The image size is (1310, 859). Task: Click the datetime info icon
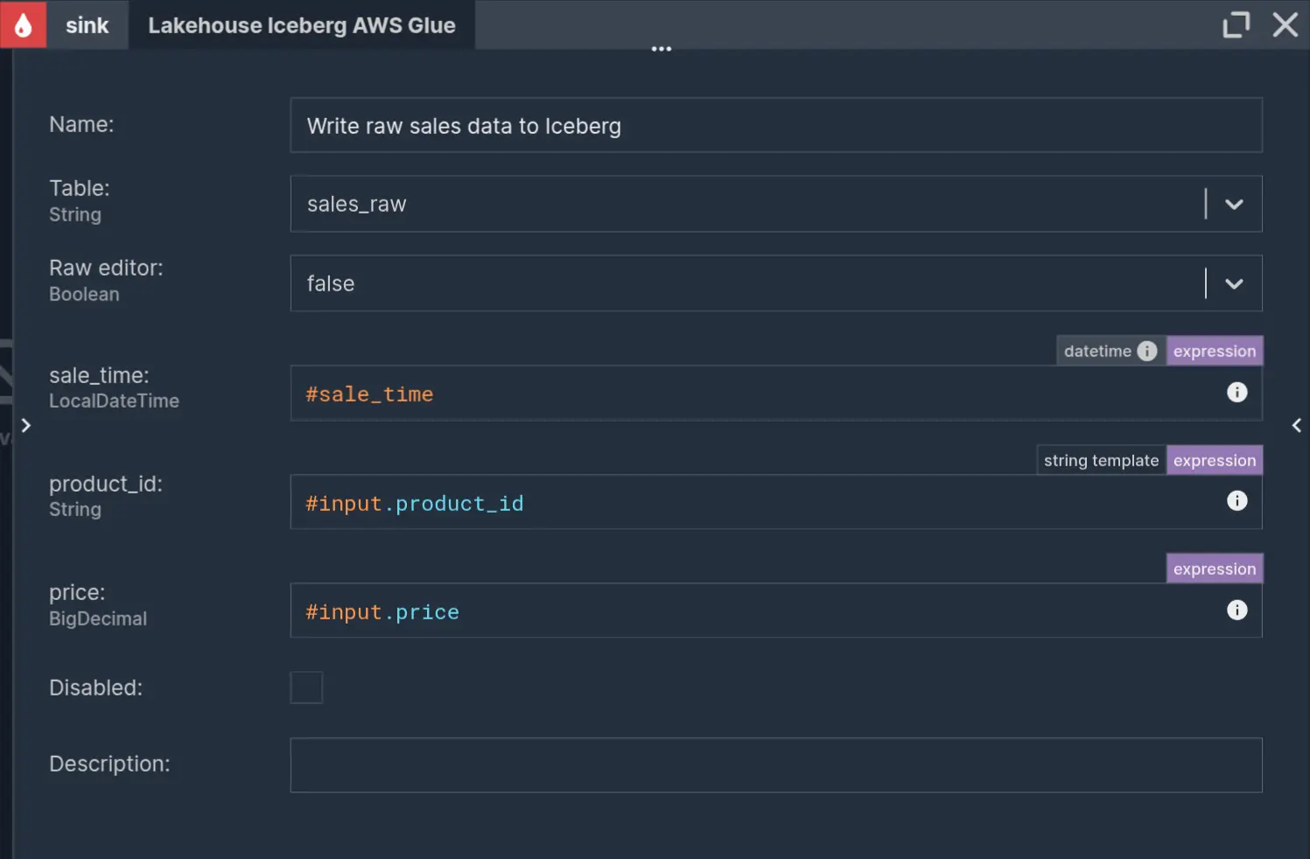tap(1146, 351)
